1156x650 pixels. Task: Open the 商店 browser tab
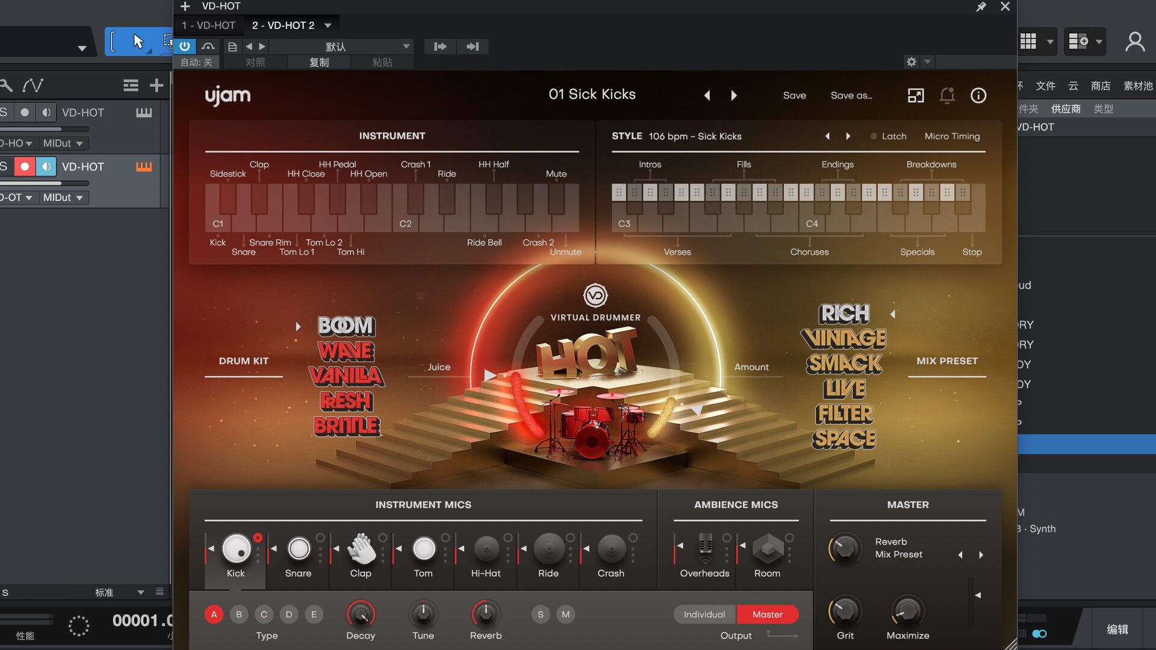(x=1101, y=85)
